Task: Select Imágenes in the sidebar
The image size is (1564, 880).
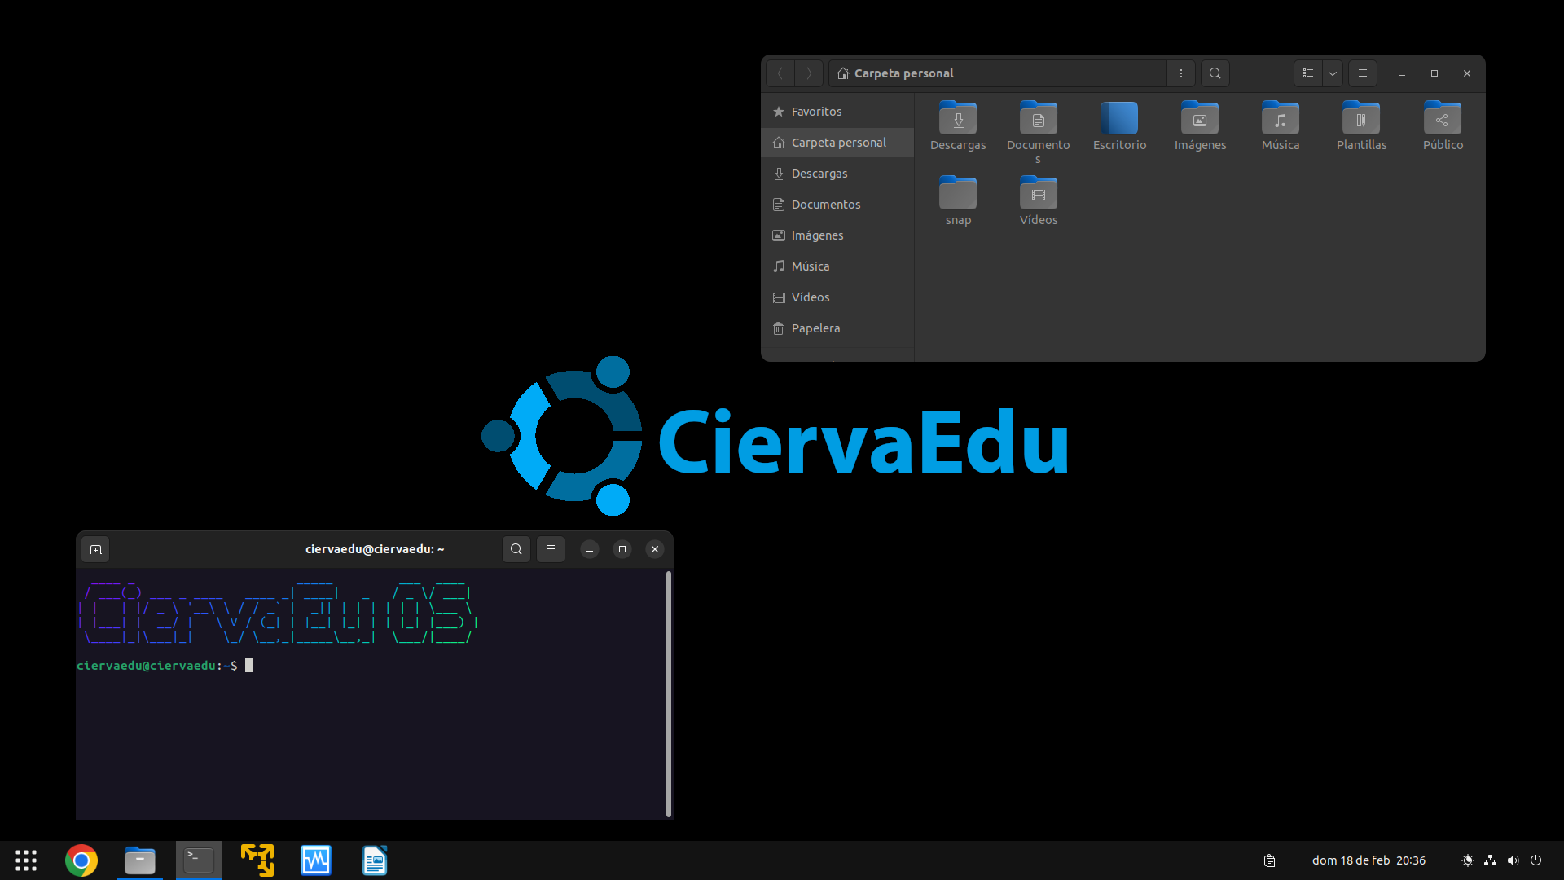Action: [837, 235]
